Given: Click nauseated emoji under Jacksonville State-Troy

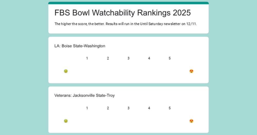Looking at the screenshot, I should coord(66,121).
